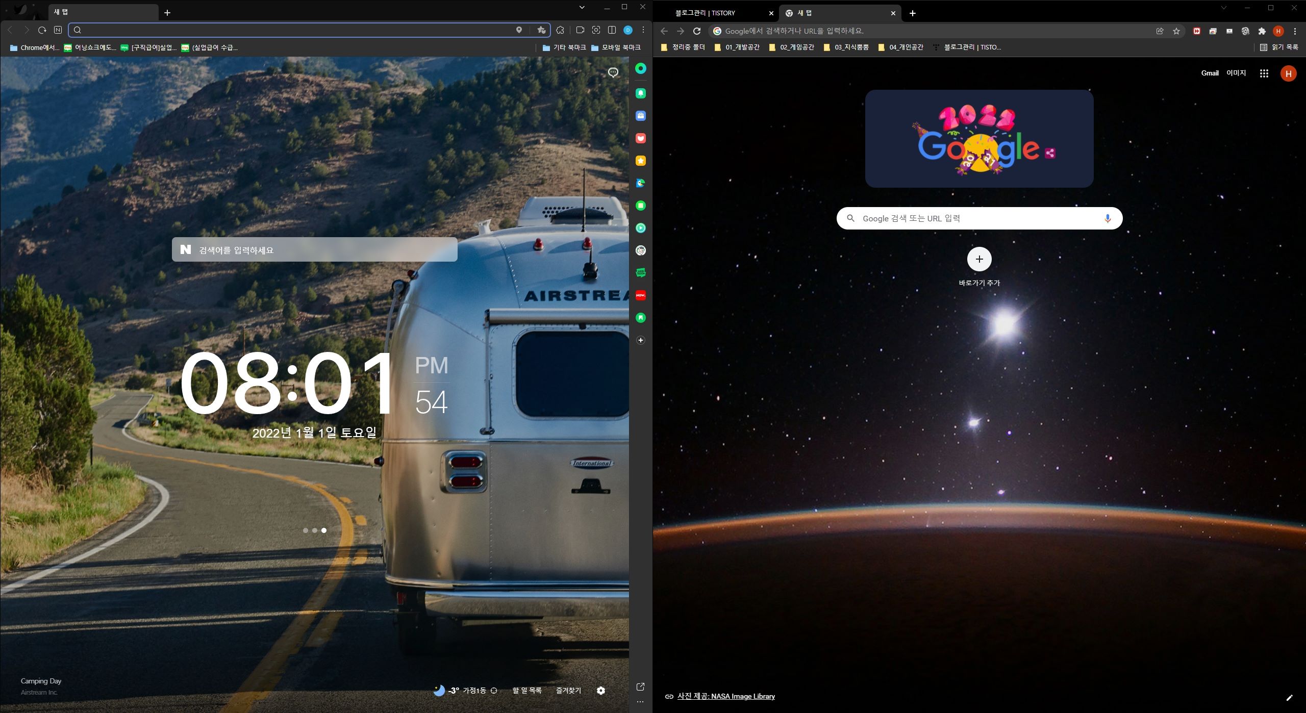This screenshot has width=1306, height=713.
Task: Open the 04_개인공간 bookmark folder
Action: pyautogui.click(x=901, y=47)
